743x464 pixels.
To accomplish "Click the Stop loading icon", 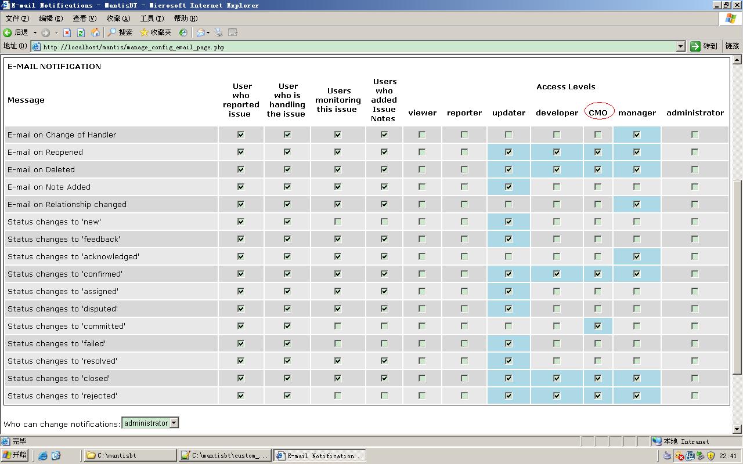I will pos(67,32).
